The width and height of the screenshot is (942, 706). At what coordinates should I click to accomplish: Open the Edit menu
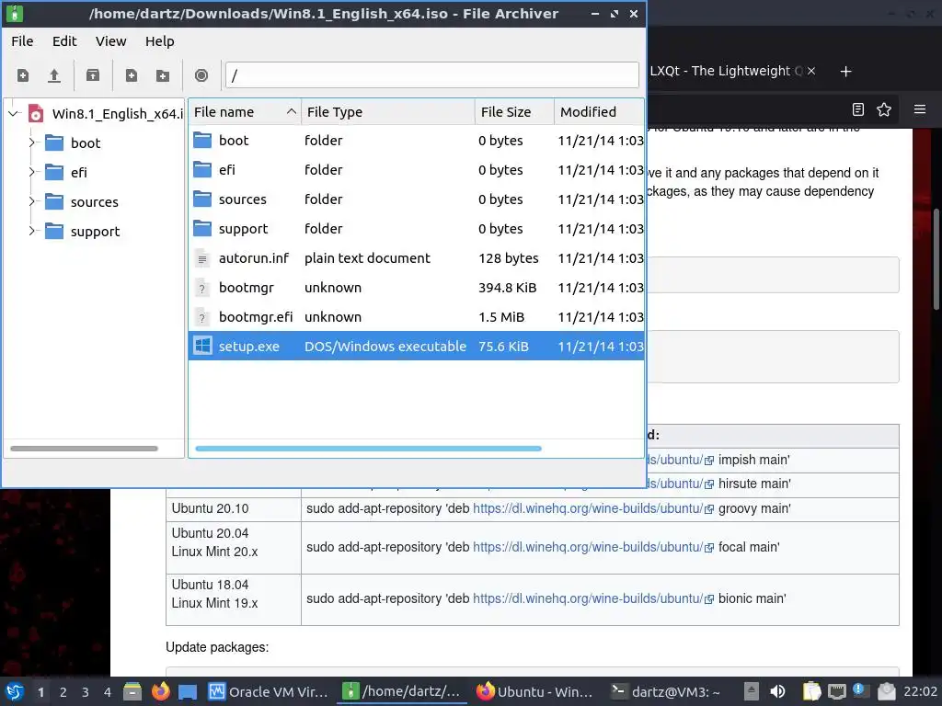[64, 41]
